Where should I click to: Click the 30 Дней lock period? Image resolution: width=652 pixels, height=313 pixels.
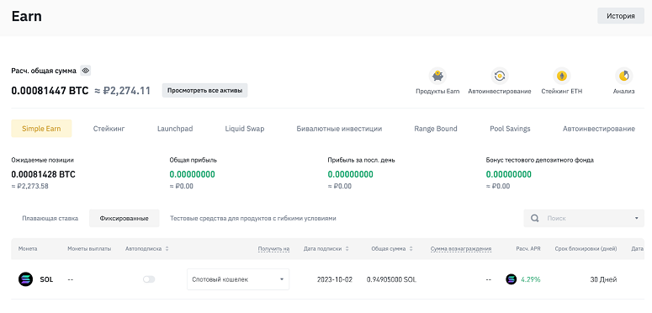point(603,279)
